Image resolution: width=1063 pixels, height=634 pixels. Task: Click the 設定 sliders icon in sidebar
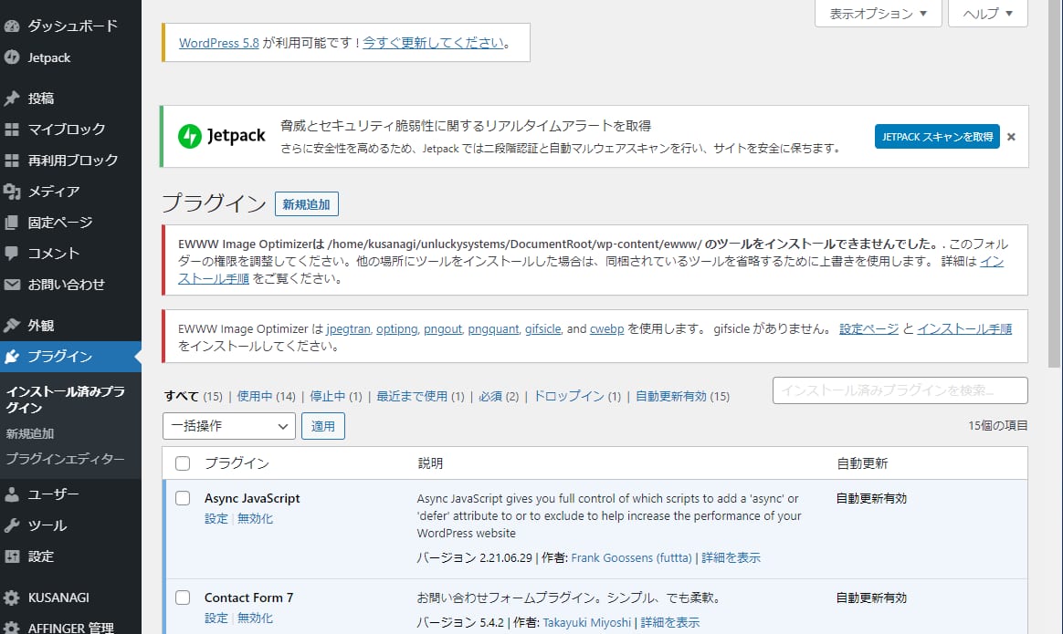(12, 556)
